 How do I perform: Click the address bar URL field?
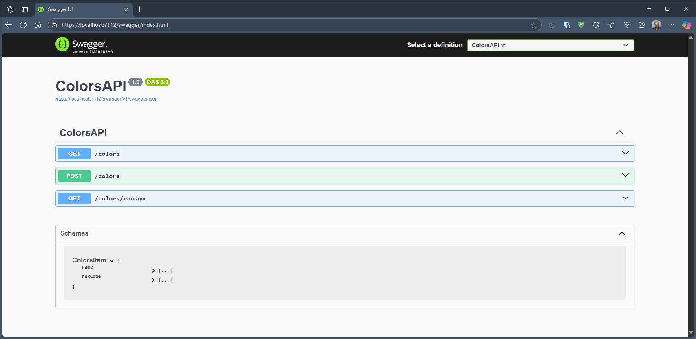[x=285, y=25]
